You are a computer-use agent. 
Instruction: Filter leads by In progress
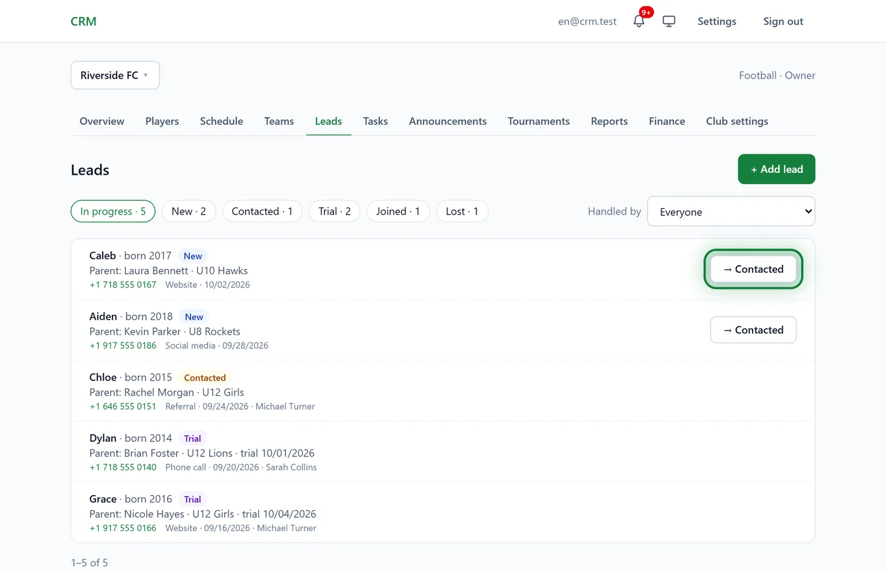click(x=113, y=211)
